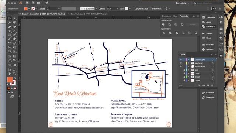This screenshot has height=133, width=236.
Task: Set None mode below fill/stroke swatches
Action: (15, 88)
